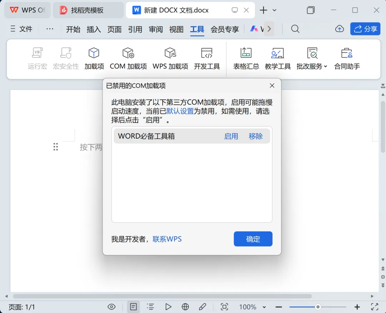
Task: Click the search magnifier icon
Action: tap(295, 29)
